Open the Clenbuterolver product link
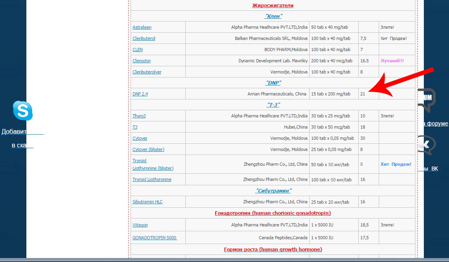449x262 pixels. (147, 72)
